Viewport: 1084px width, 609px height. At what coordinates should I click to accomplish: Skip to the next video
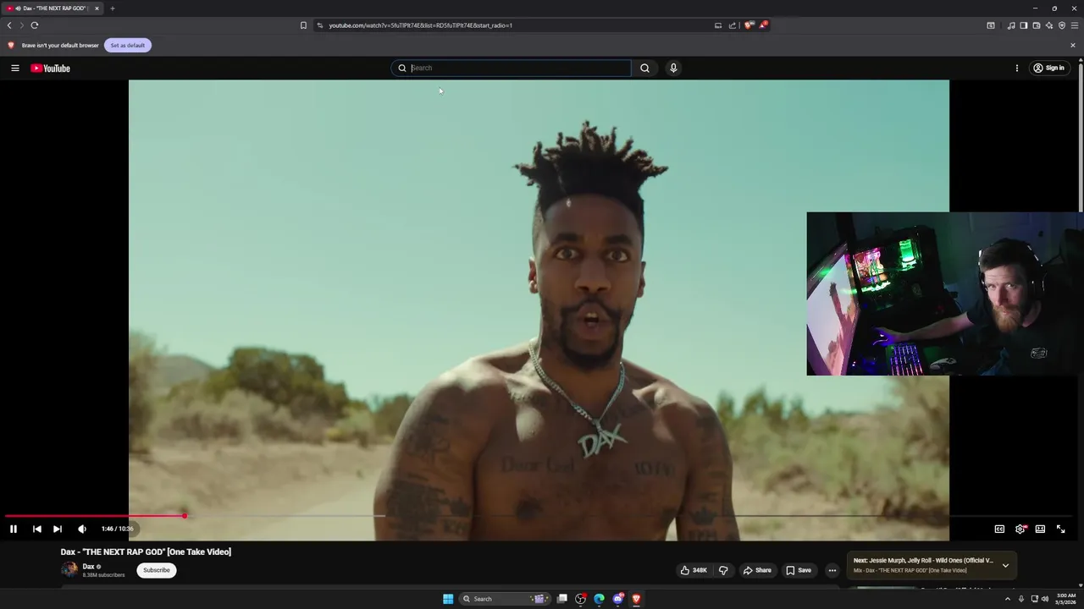point(57,529)
